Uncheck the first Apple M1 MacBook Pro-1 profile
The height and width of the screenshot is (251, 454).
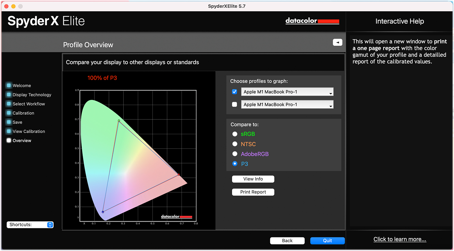[x=234, y=92]
